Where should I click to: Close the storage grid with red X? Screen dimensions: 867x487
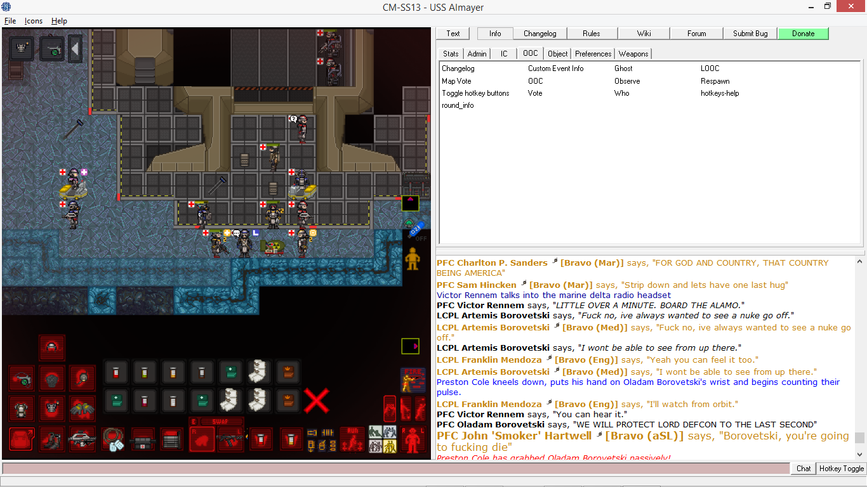pos(317,401)
